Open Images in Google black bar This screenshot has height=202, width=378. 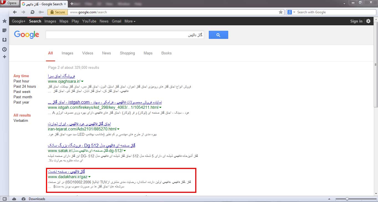50,21
